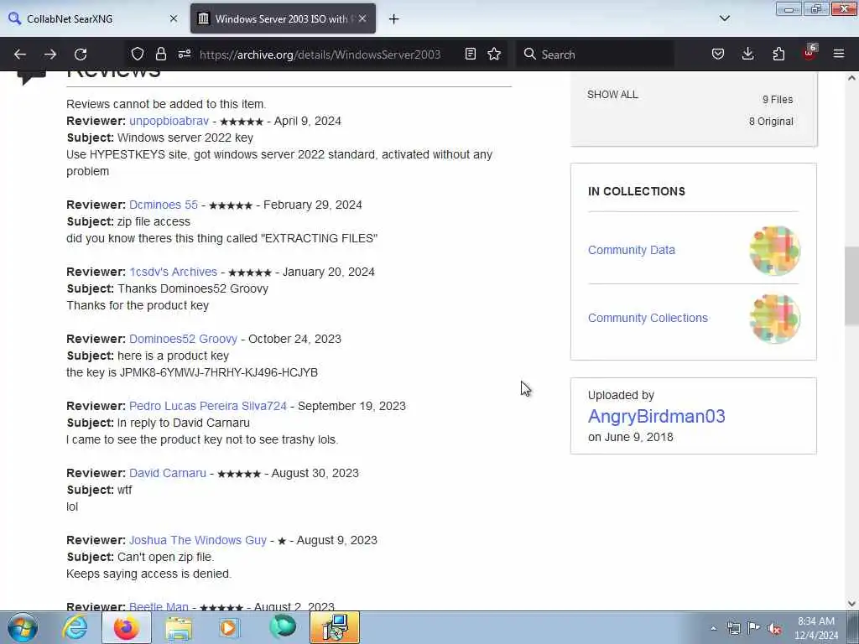Screen dimensions: 859x644
Task: Open the green round app in taskbar
Action: tap(283, 627)
